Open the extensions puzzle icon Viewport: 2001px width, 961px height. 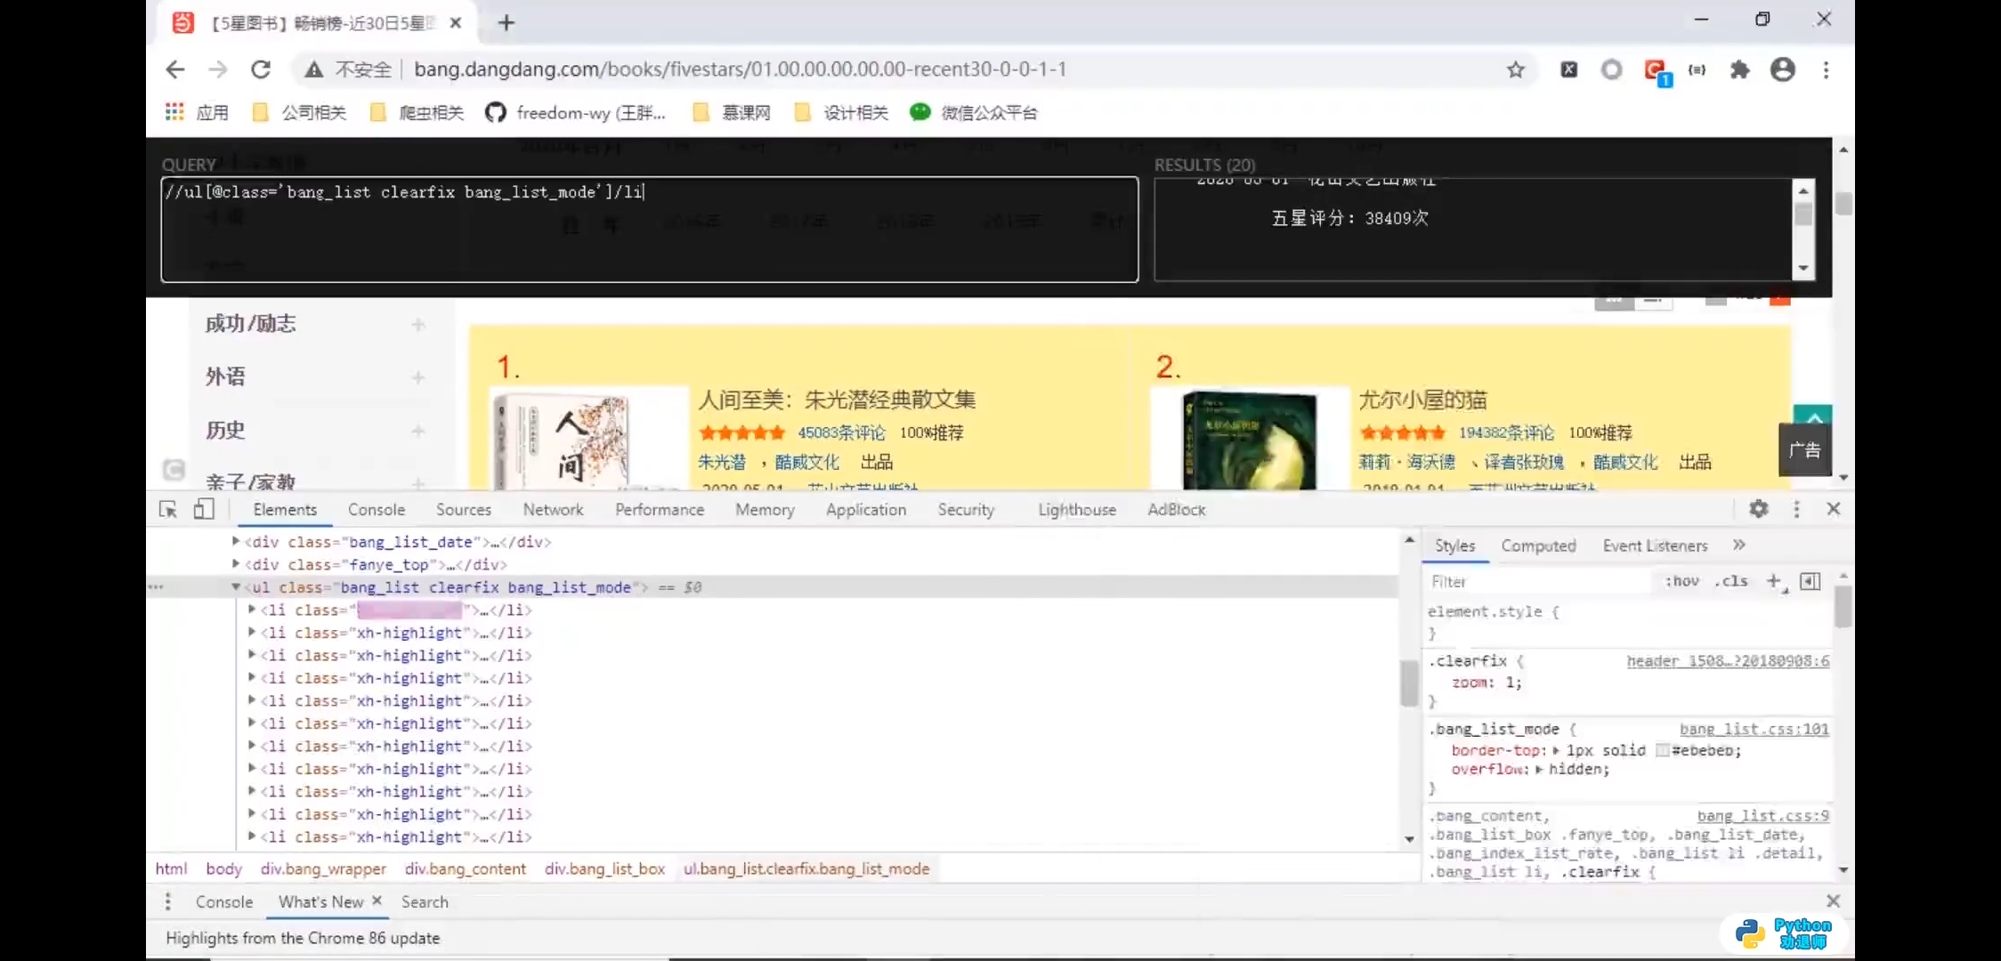tap(1739, 69)
